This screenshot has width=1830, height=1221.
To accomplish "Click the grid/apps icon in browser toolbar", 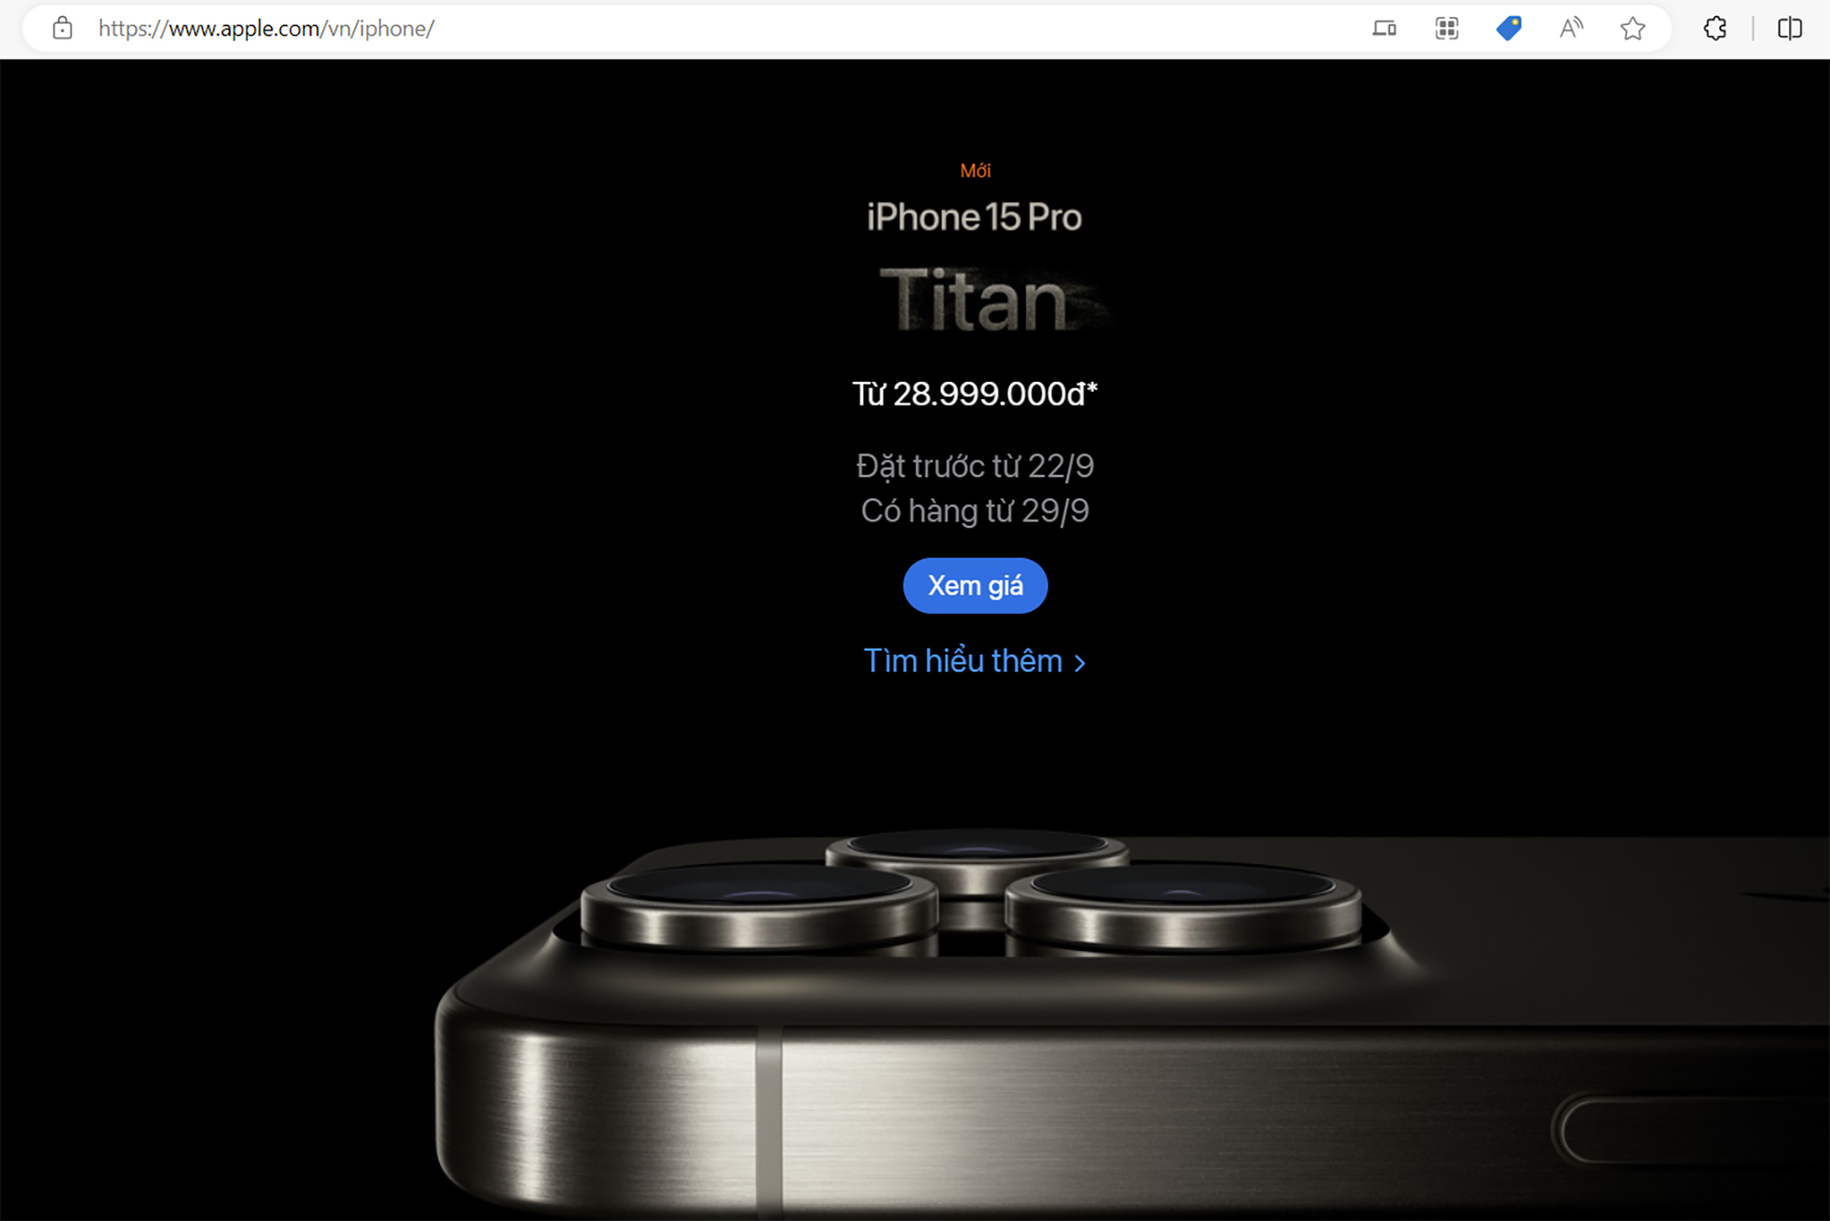I will point(1446,27).
